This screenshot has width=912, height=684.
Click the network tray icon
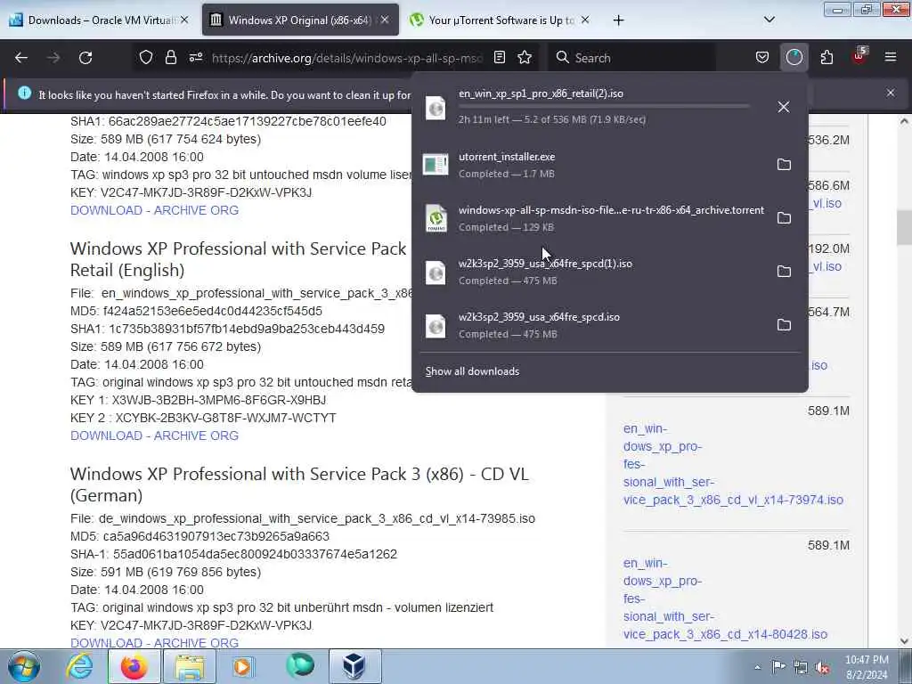pos(801,667)
